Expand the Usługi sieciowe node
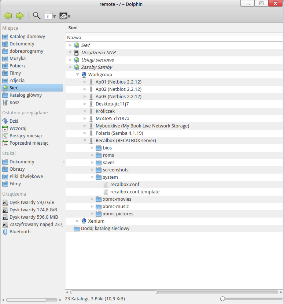 pyautogui.click(x=70, y=60)
